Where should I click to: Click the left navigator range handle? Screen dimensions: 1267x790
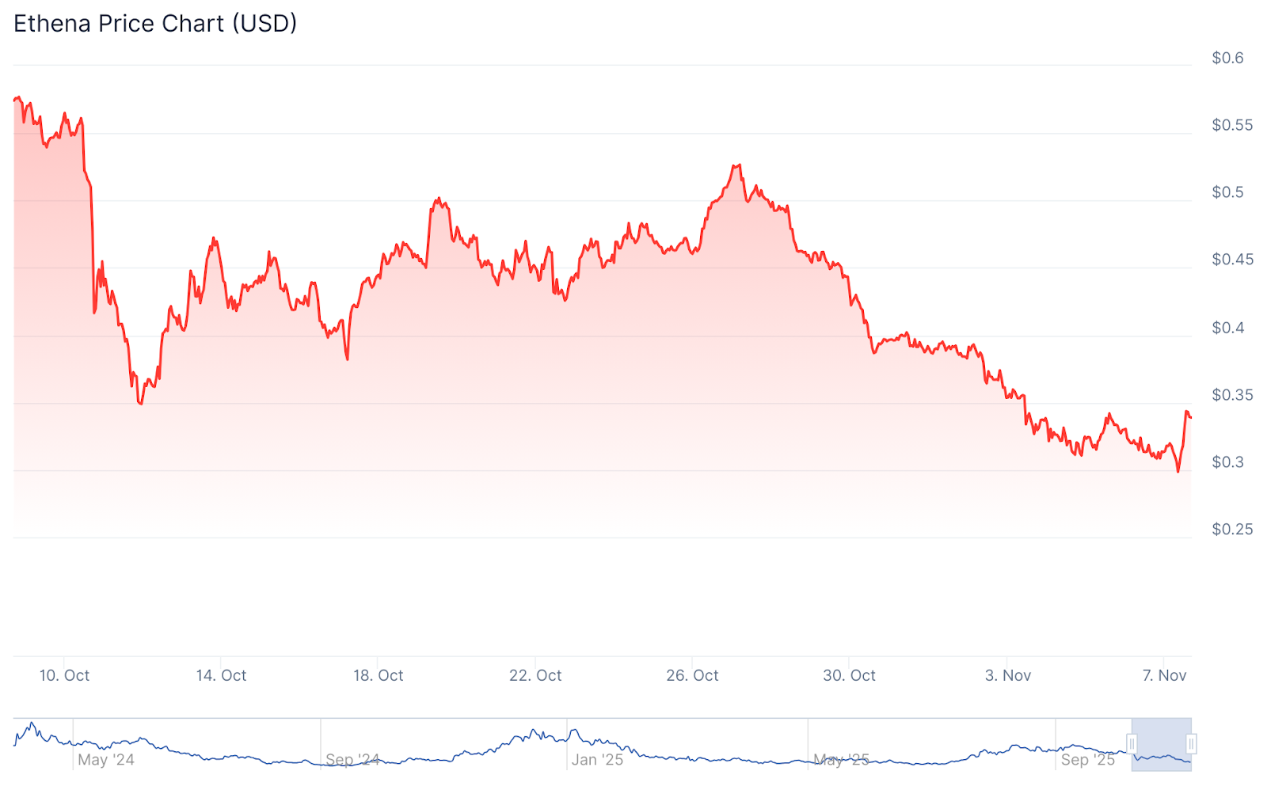pyautogui.click(x=1132, y=744)
